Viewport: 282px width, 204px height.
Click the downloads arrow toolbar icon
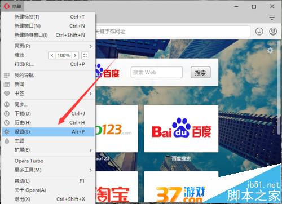(x=259, y=31)
